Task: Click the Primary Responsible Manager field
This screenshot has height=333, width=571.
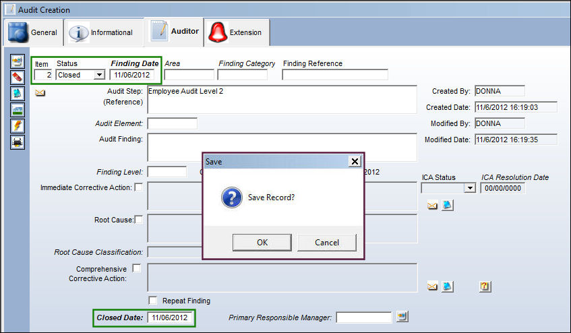Action: pos(364,317)
